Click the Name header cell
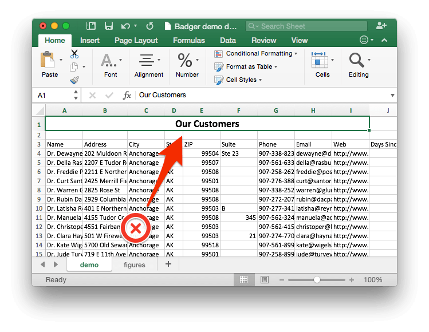This screenshot has width=429, height=332. 64,144
